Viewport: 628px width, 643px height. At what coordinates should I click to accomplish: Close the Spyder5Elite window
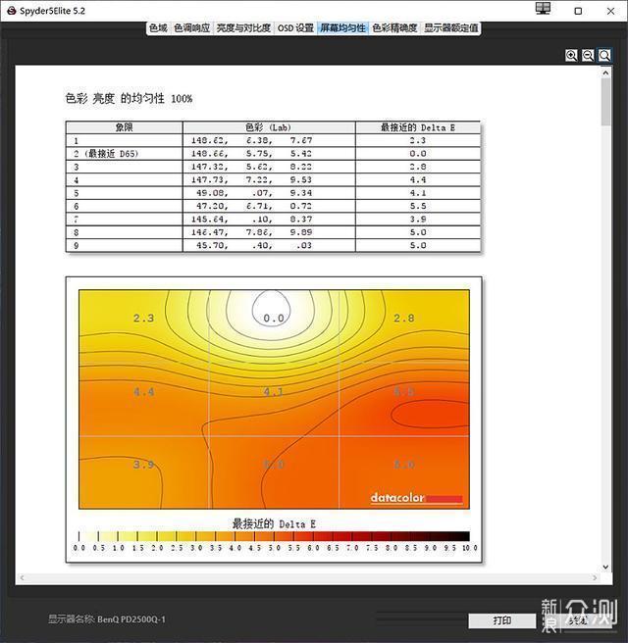coord(610,11)
